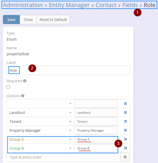Screen dimensions: 158x163
Task: Save the field settings
Action: (11, 20)
